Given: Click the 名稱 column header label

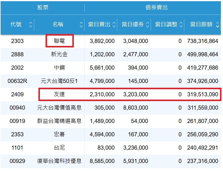Looking at the screenshot, I should (58, 24).
